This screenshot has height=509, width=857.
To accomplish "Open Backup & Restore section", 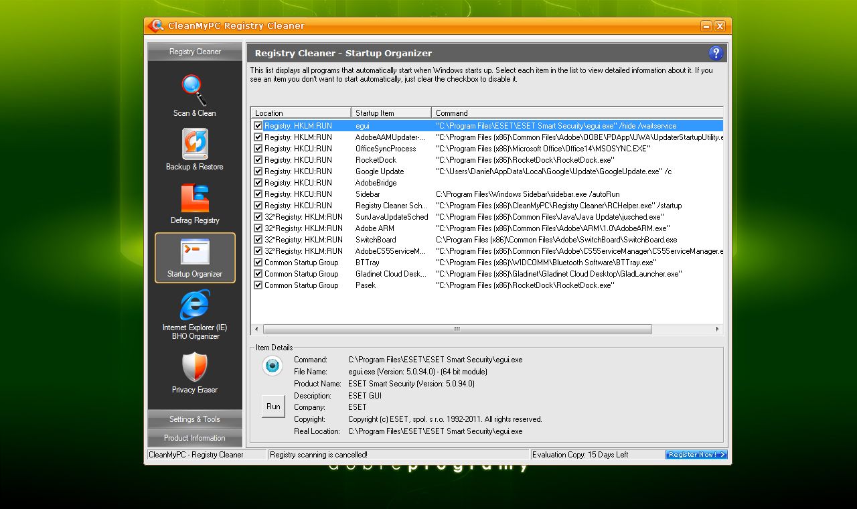I will [x=195, y=149].
